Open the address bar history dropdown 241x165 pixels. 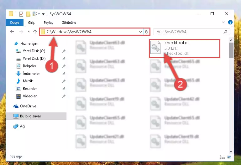coord(140,32)
